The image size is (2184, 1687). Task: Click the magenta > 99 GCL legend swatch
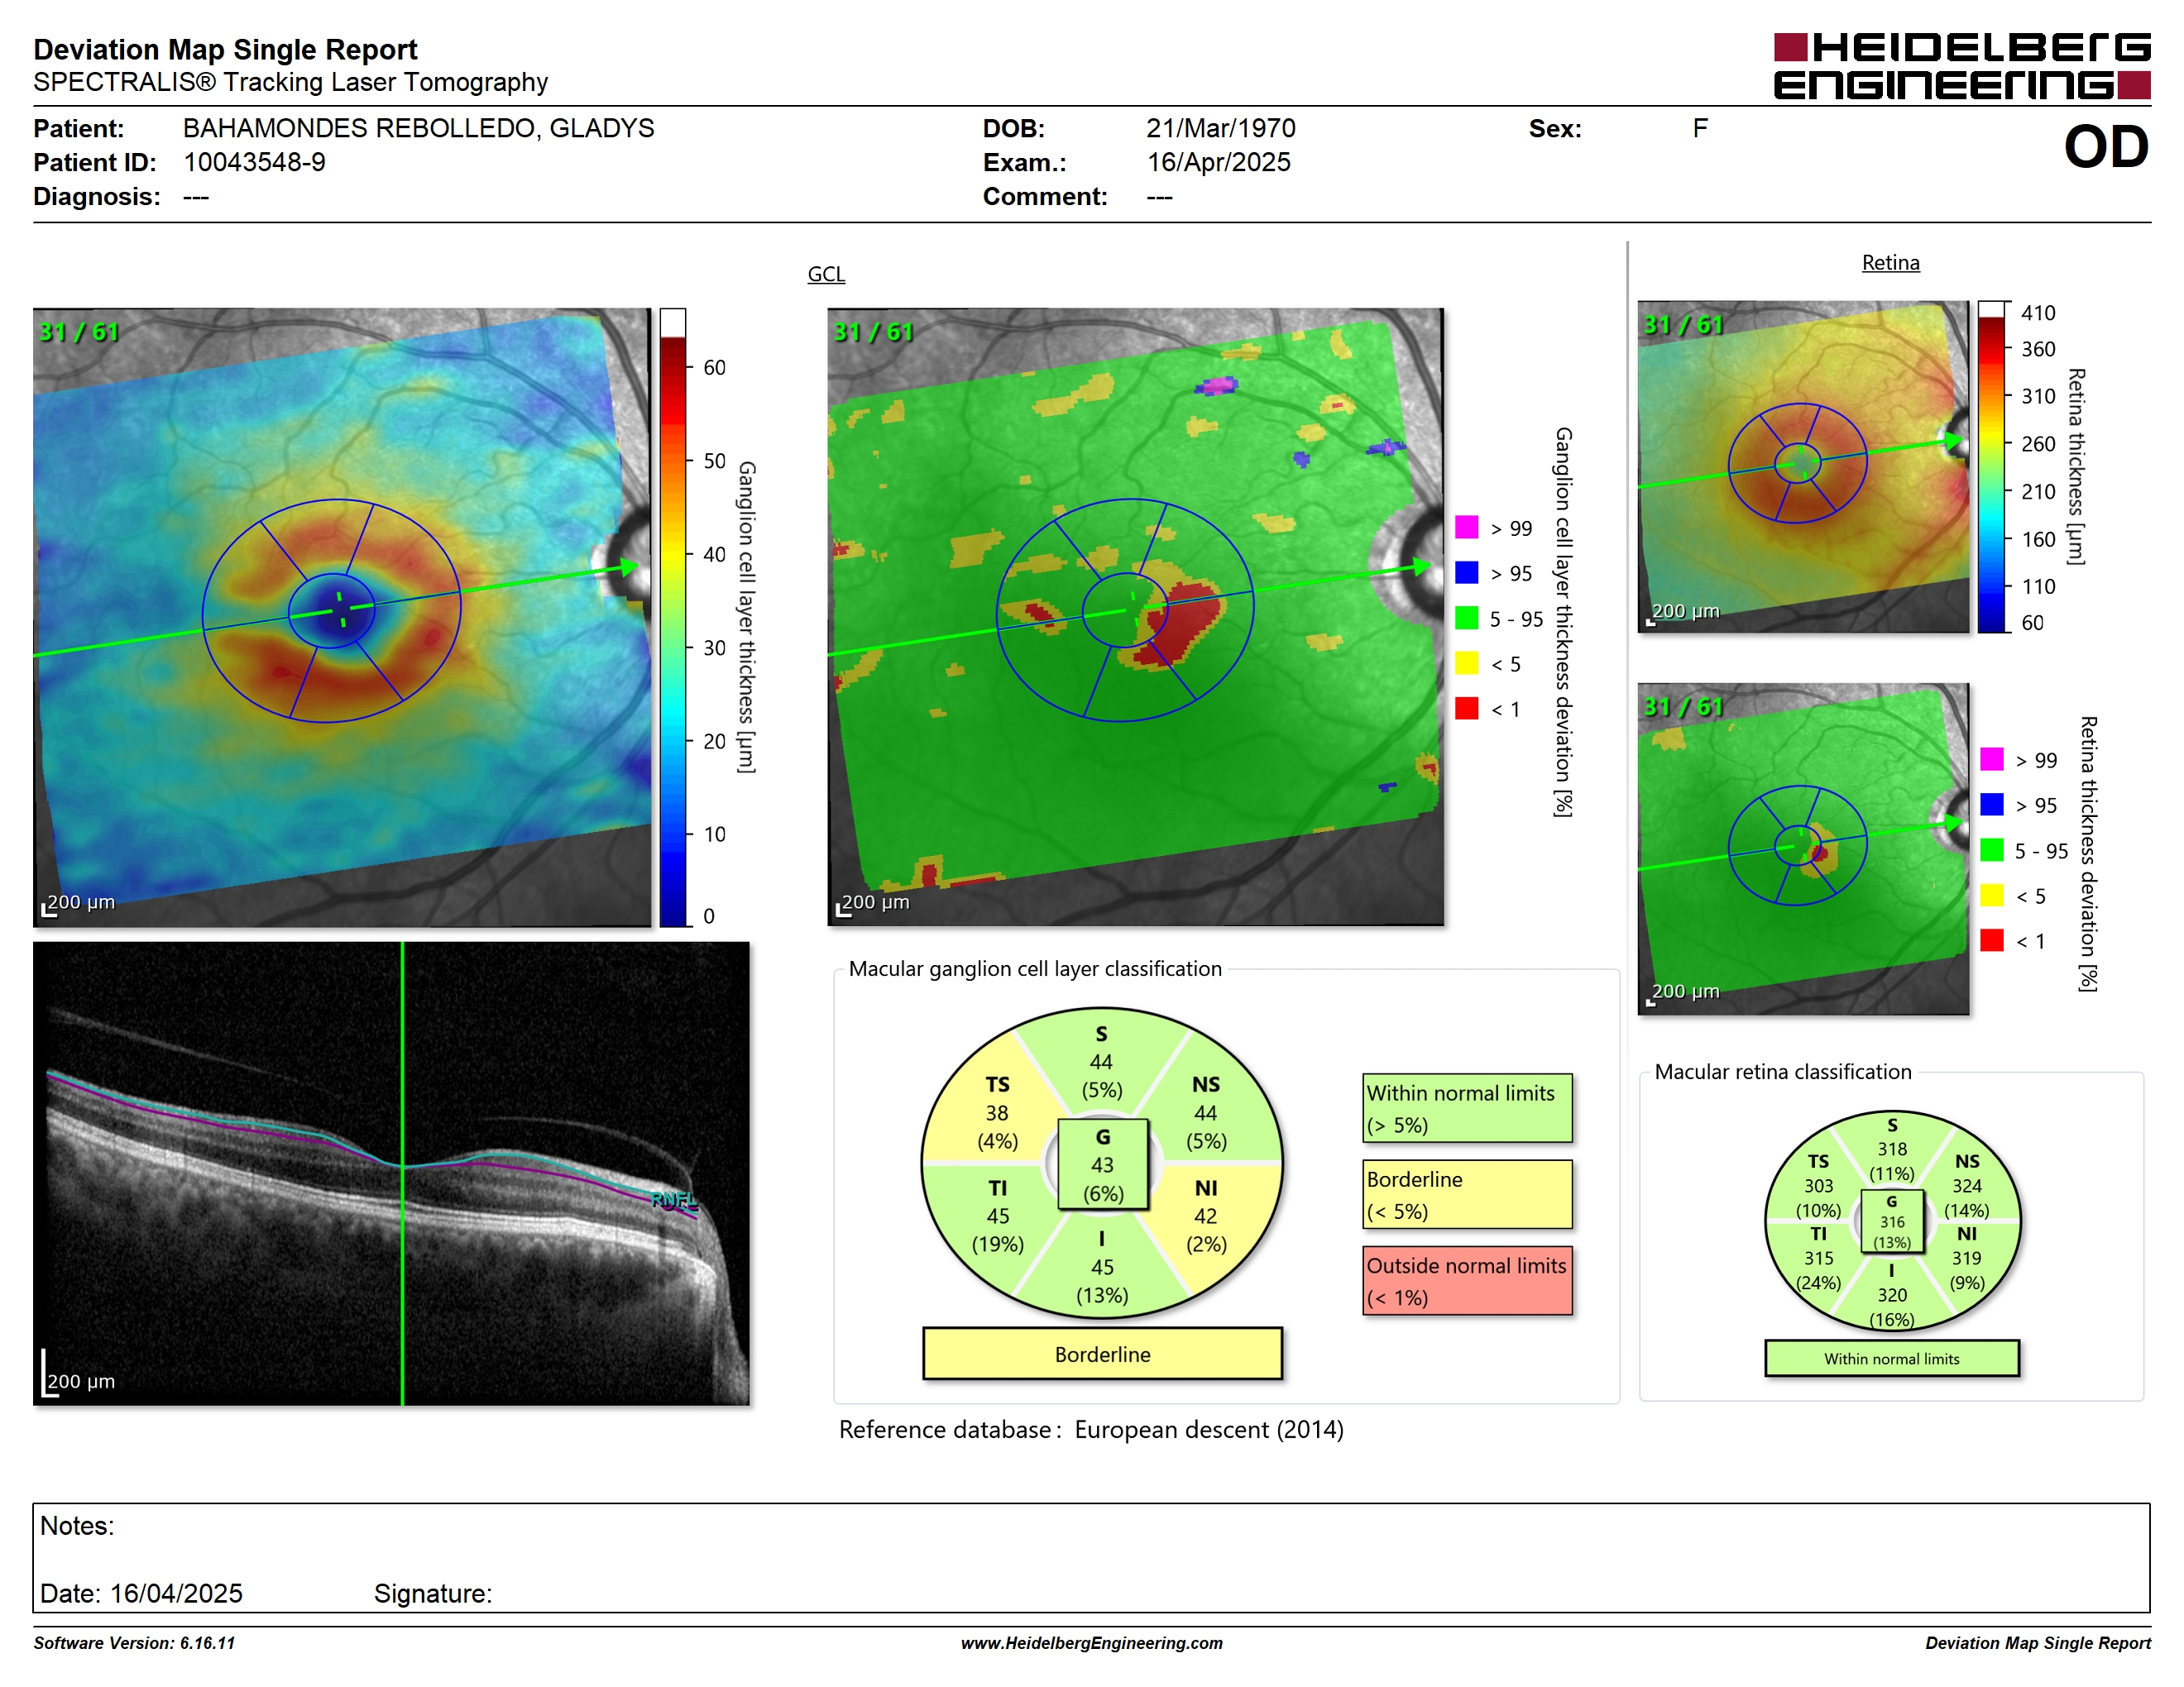[1466, 527]
